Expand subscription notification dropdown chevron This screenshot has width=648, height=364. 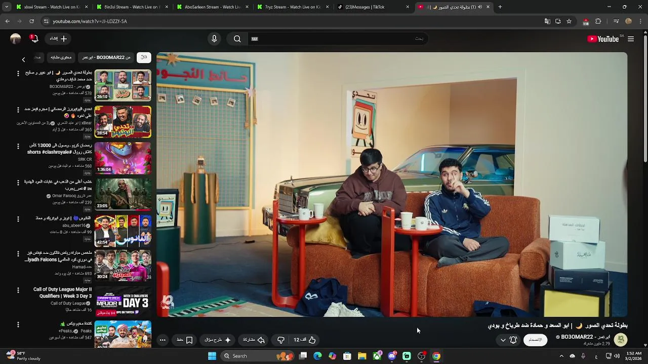(x=503, y=340)
